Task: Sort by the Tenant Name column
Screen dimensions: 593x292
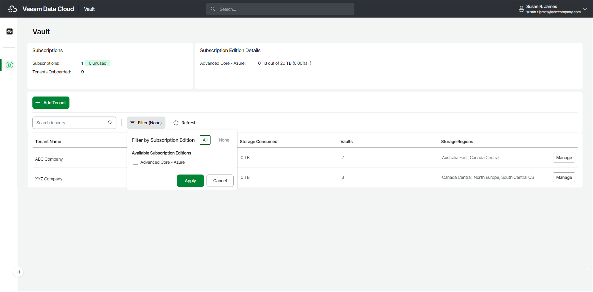Action: [x=48, y=142]
